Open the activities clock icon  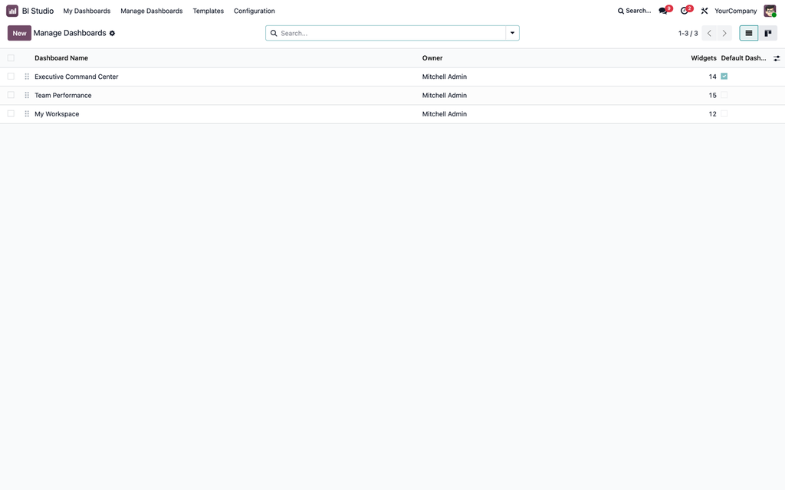[685, 11]
